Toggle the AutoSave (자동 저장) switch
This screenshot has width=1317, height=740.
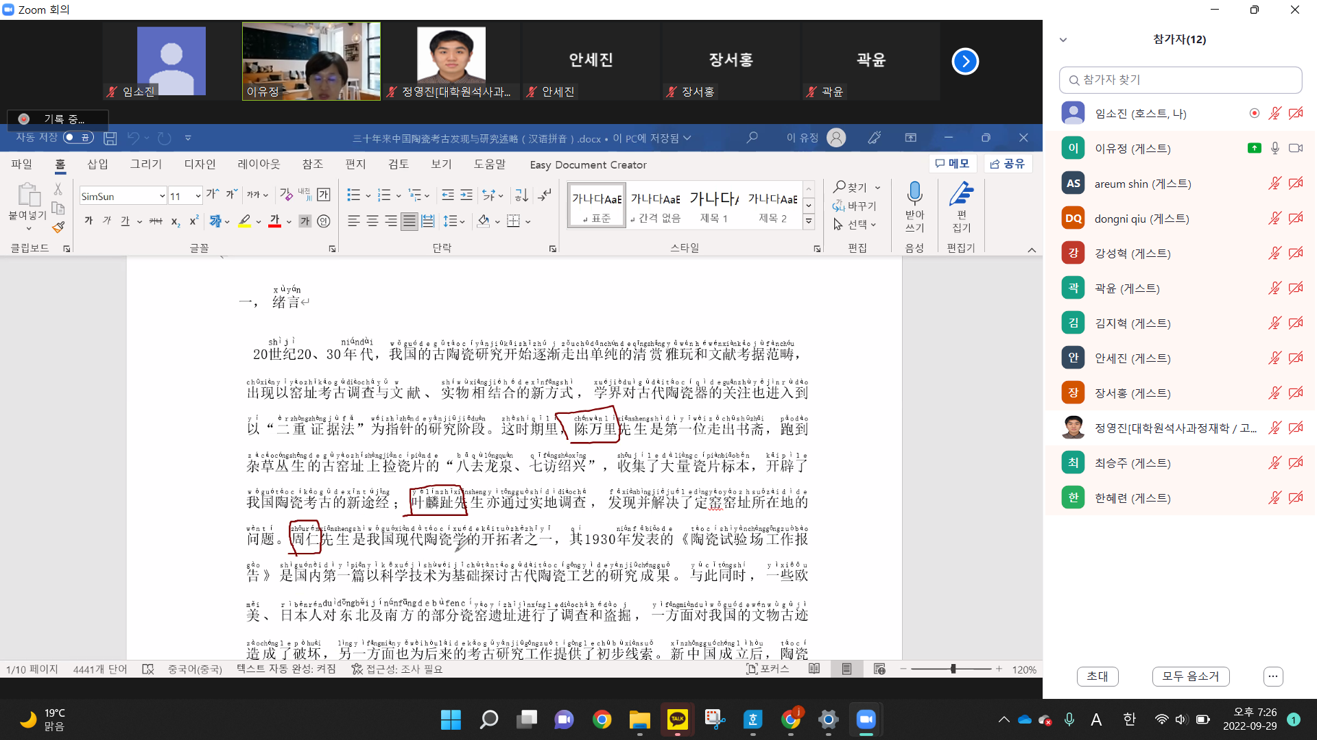[78, 138]
